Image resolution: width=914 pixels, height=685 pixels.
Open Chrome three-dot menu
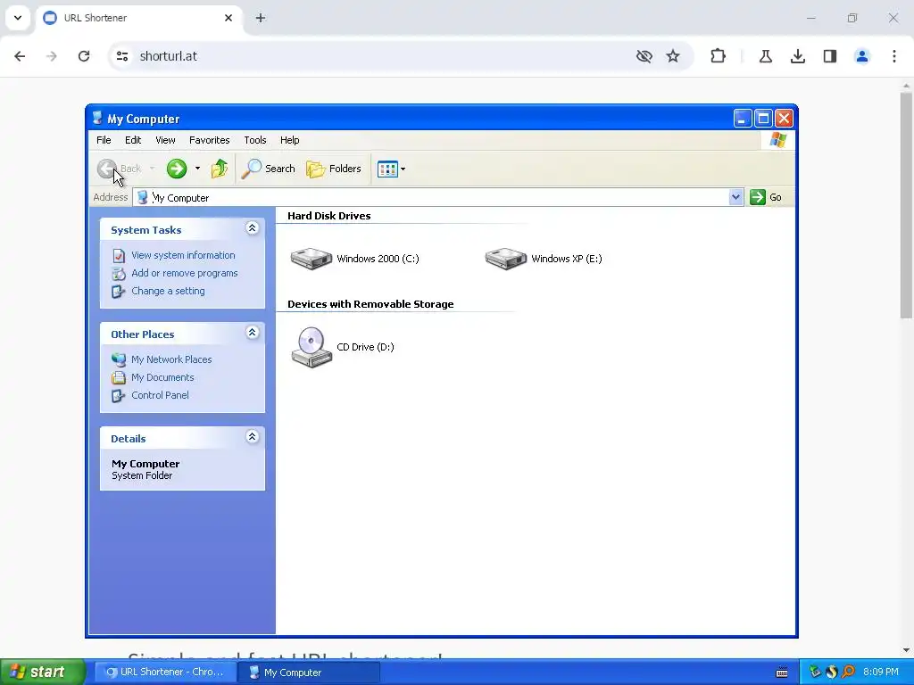[894, 56]
